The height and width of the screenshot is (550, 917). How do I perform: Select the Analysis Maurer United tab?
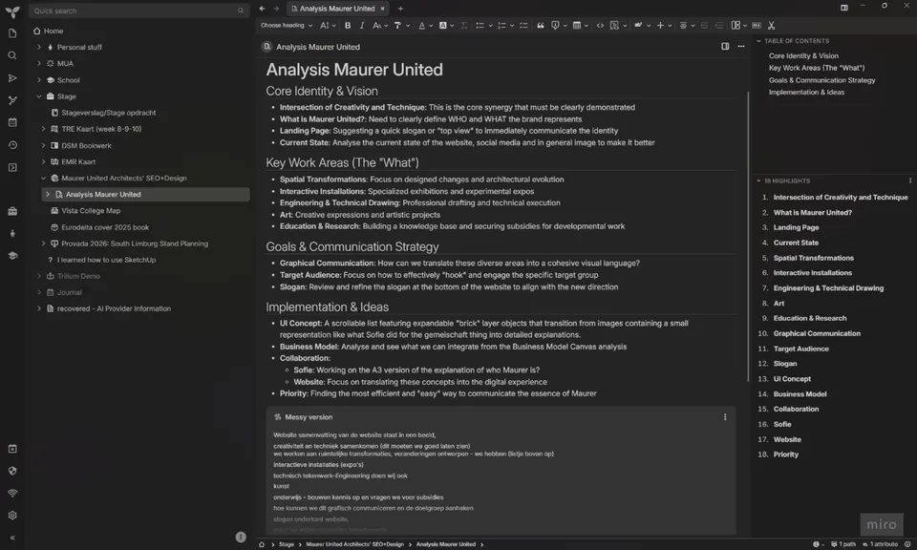coord(337,9)
